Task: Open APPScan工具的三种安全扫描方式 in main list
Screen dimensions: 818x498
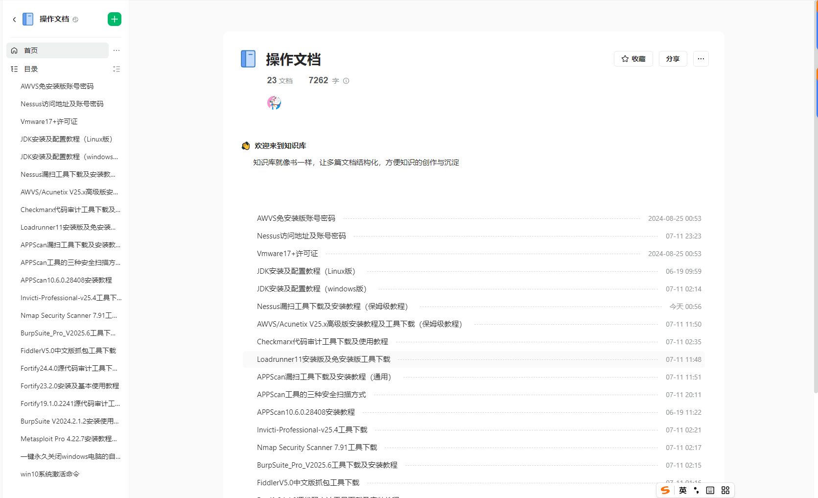Action: [311, 395]
